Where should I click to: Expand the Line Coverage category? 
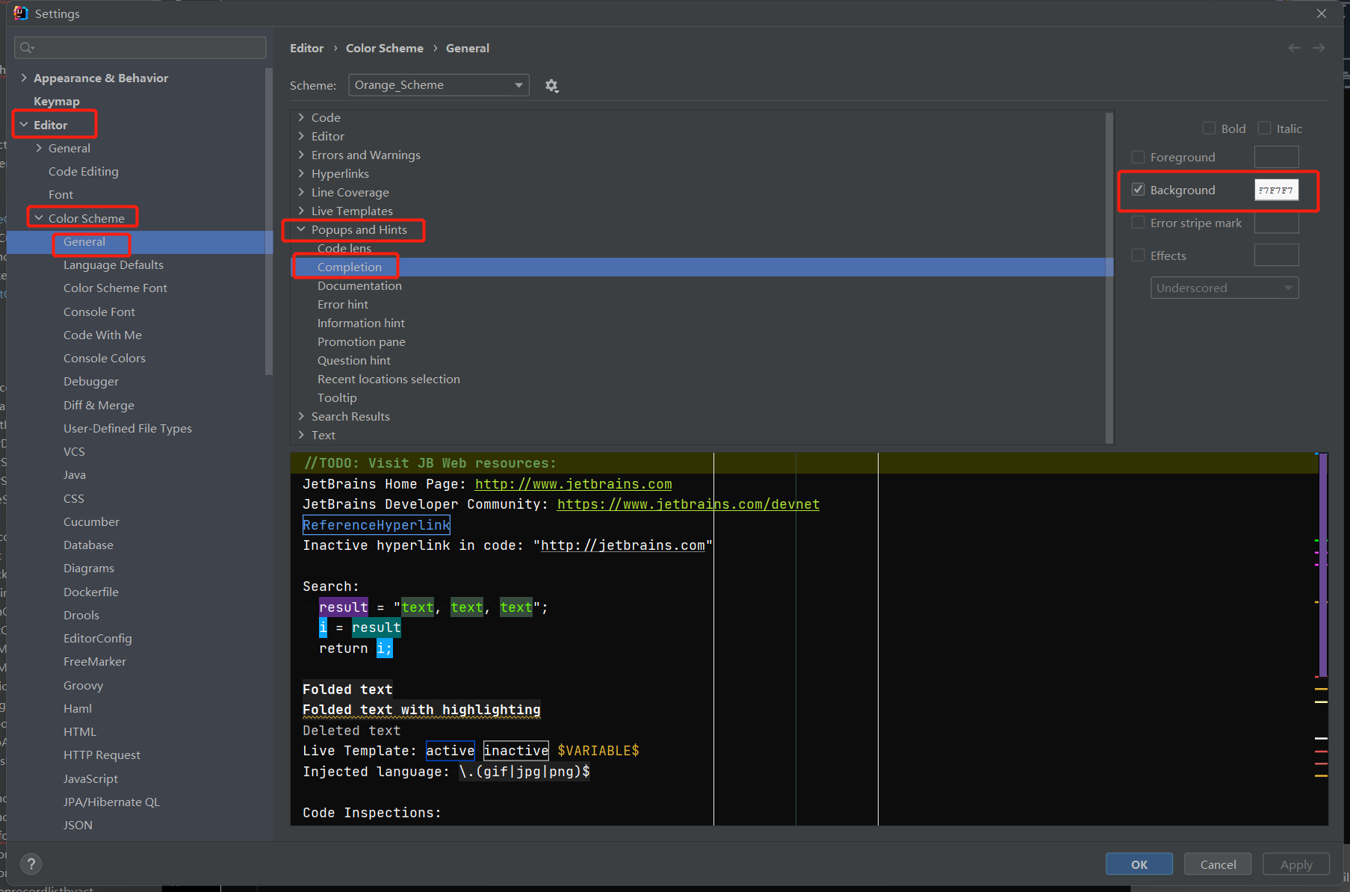coord(301,192)
